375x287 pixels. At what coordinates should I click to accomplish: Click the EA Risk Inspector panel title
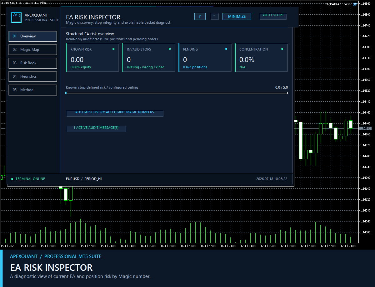pos(93,17)
